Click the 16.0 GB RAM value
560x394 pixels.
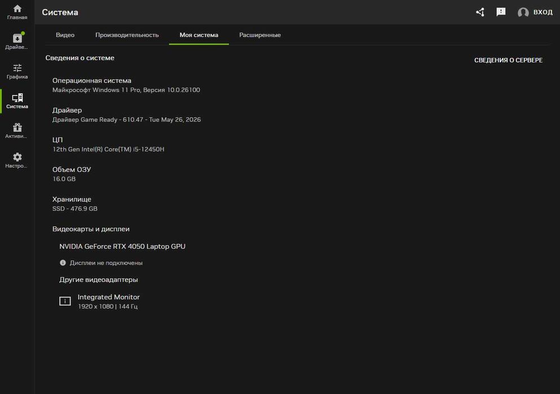(64, 179)
